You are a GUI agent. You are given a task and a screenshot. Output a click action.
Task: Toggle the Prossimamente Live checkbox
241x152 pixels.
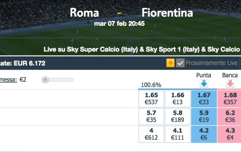pos(180,63)
